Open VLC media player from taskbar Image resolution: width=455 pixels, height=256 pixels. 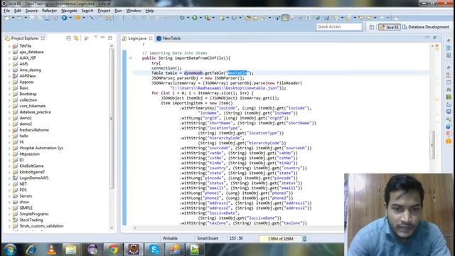click(51, 250)
